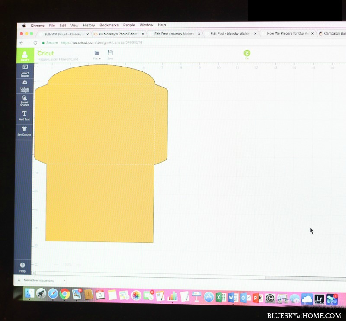The width and height of the screenshot is (346, 321).
Task: Open Microsoft Word from the dock
Action: tap(233, 297)
